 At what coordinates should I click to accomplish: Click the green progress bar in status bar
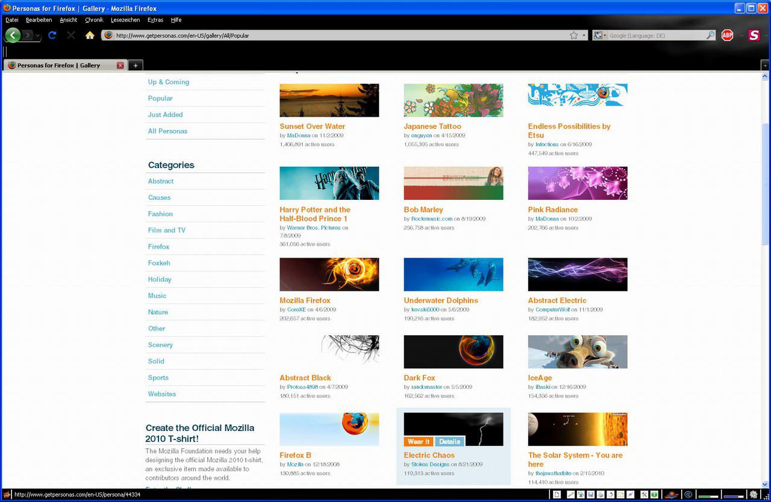[x=708, y=497]
